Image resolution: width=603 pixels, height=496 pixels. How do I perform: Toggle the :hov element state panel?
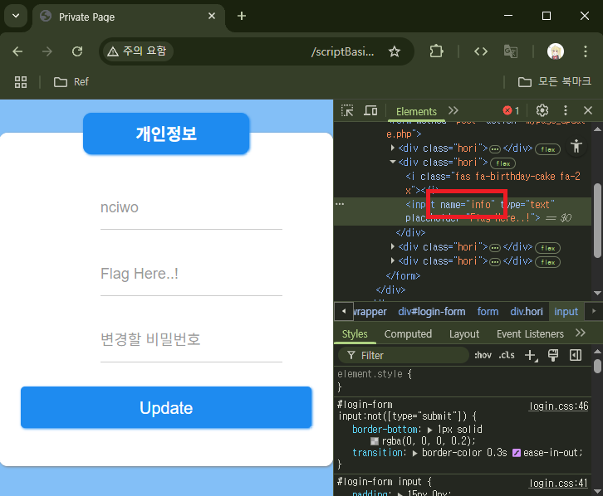pos(483,356)
